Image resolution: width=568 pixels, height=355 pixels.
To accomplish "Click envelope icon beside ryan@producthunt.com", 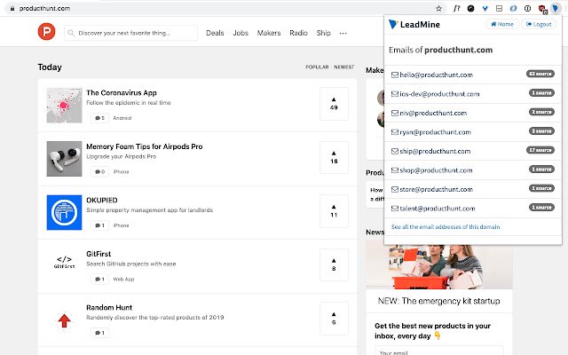I will (394, 132).
